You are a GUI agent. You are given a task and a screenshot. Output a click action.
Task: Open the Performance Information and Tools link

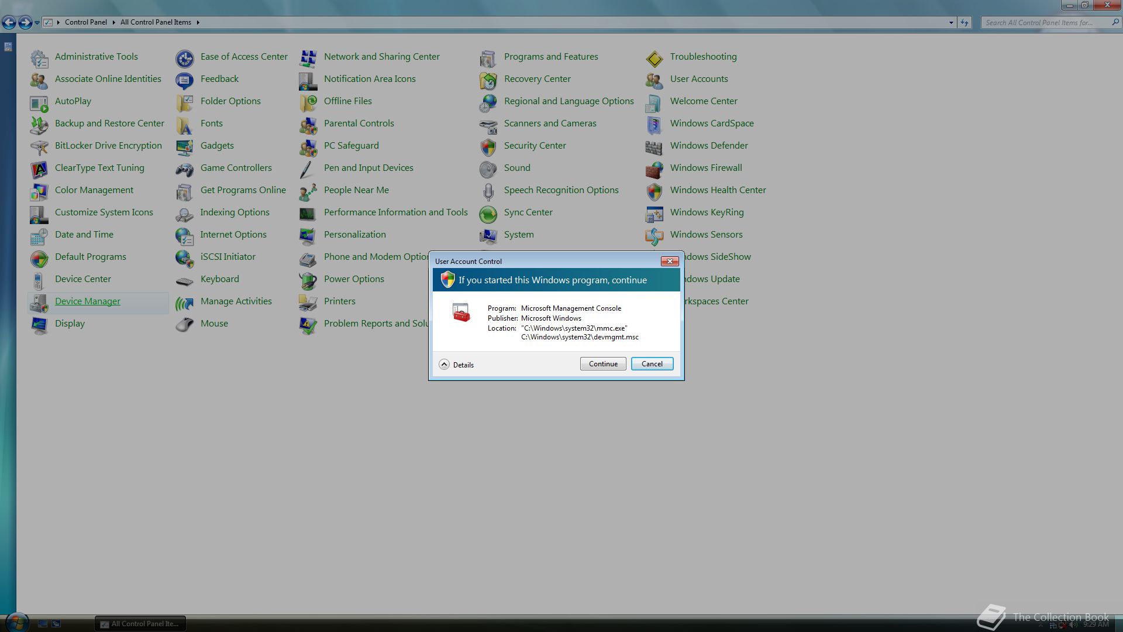point(396,212)
